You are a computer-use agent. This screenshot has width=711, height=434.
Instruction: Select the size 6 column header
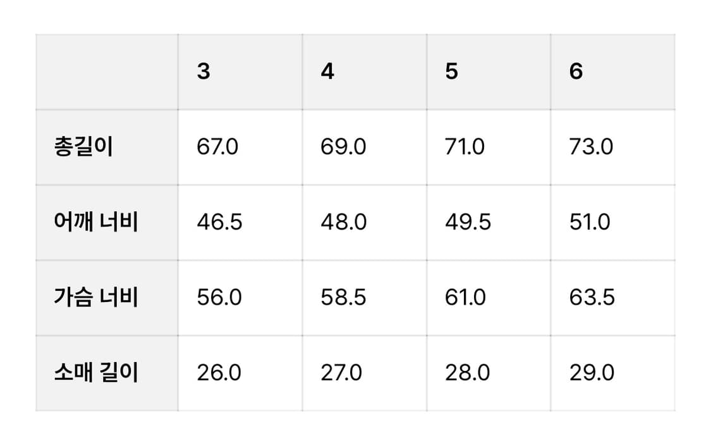point(613,71)
